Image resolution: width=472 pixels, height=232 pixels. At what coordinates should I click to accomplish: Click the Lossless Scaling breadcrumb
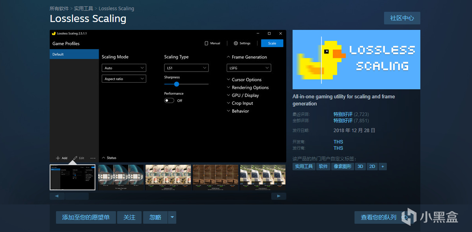pyautogui.click(x=116, y=8)
